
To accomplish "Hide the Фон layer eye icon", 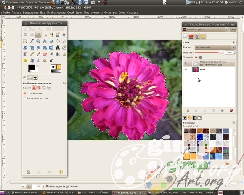I will (186, 69).
